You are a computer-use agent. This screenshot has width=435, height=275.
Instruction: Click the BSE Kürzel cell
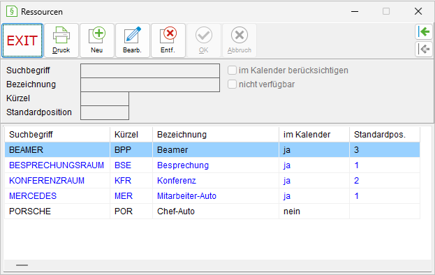click(131, 165)
